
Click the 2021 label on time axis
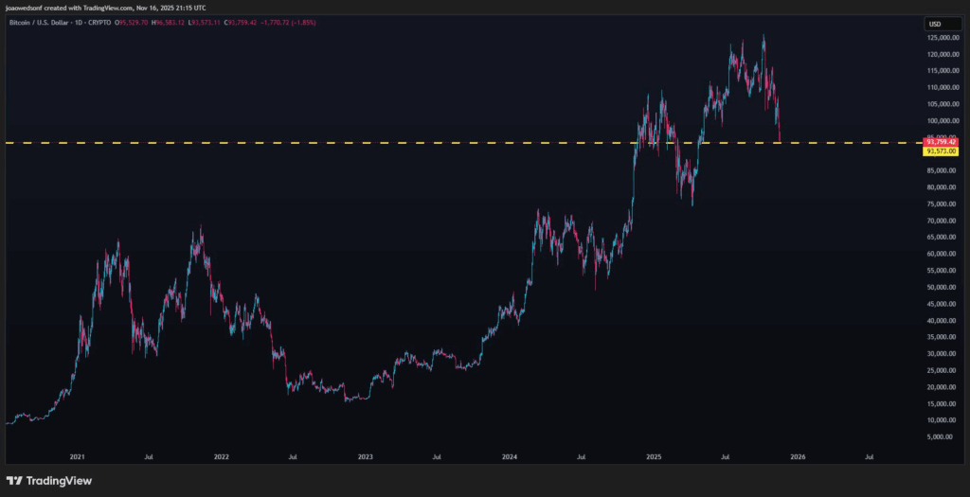[x=78, y=456]
